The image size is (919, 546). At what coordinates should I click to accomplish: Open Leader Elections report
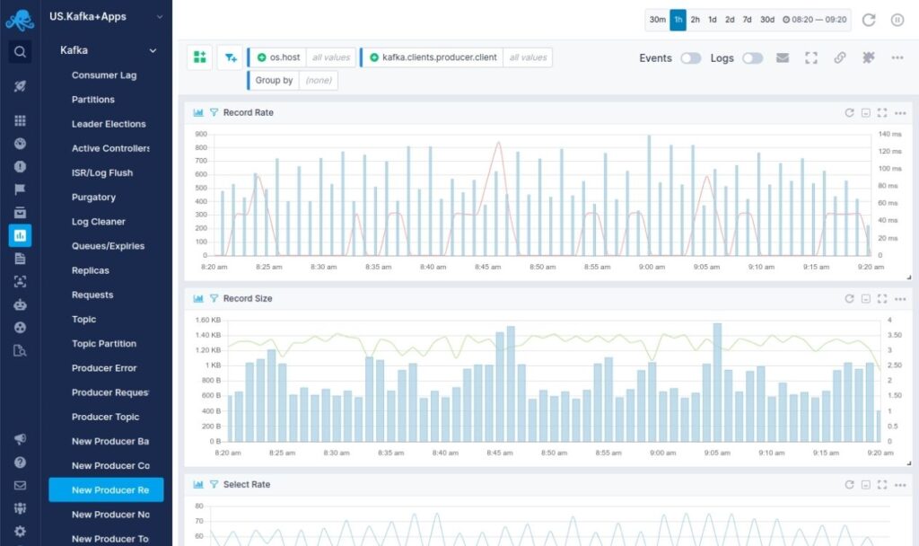(109, 124)
